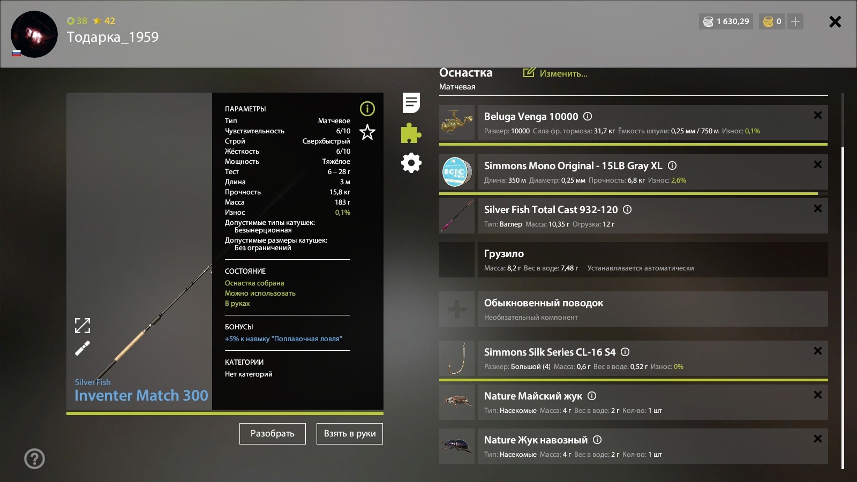The height and width of the screenshot is (482, 857).
Task: Open the player avatar picture
Action: [34, 34]
